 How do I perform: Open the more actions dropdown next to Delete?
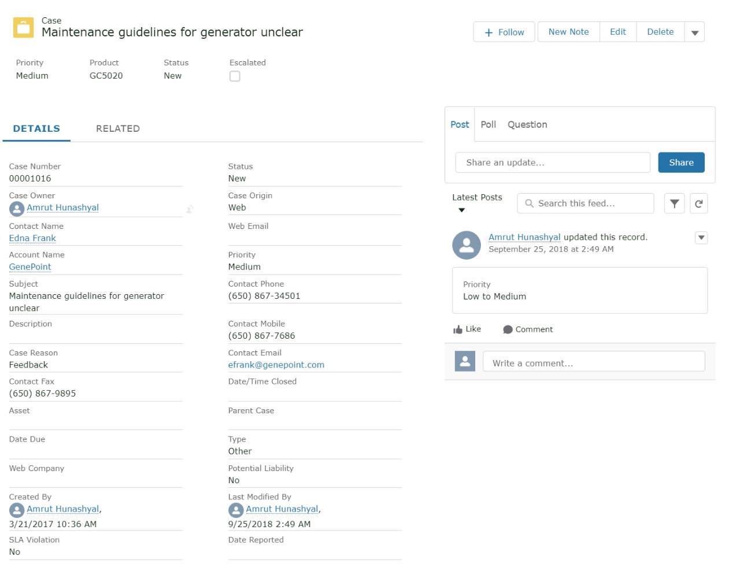point(694,32)
